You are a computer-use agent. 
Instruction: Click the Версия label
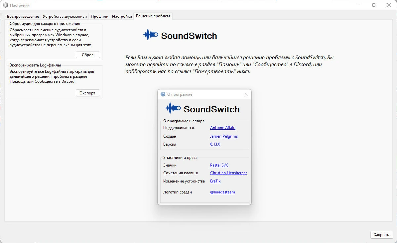pos(170,144)
